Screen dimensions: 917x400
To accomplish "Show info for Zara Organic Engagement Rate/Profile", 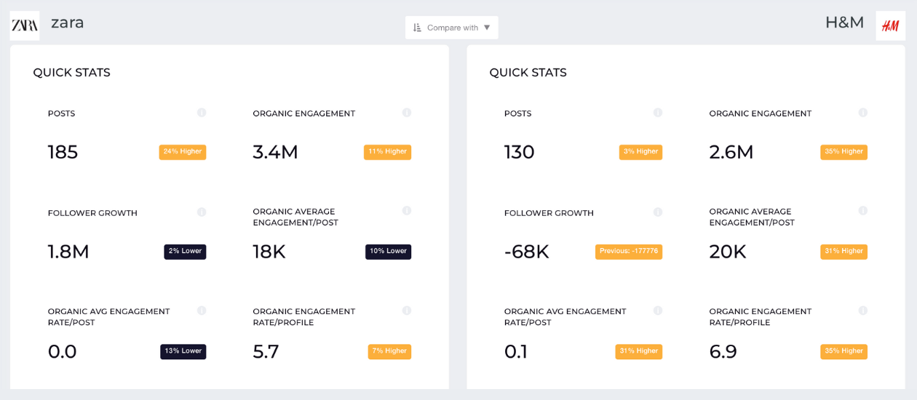I will (x=407, y=311).
